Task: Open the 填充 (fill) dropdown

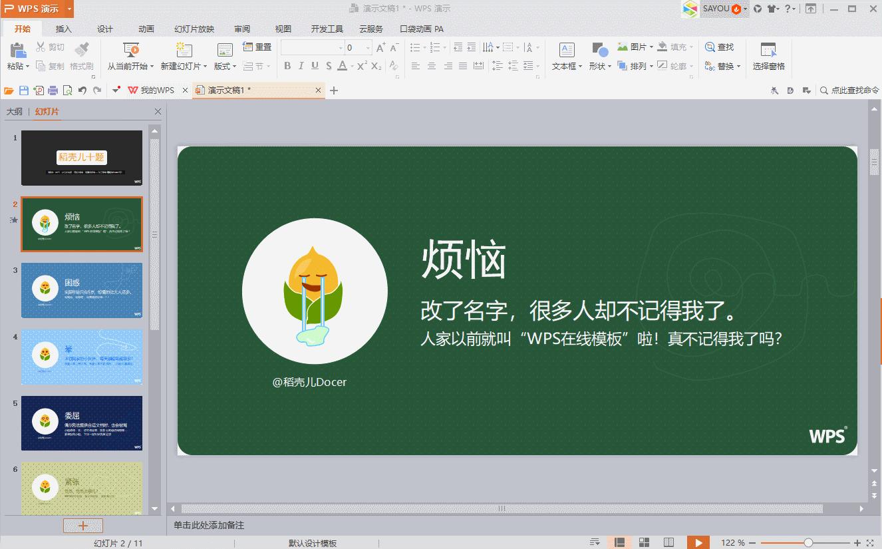Action: click(678, 47)
